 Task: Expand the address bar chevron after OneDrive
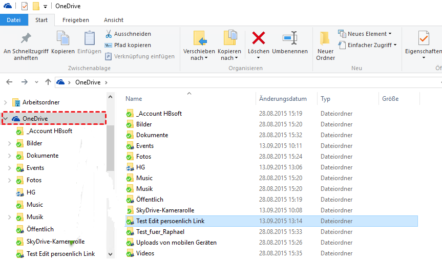(106, 82)
